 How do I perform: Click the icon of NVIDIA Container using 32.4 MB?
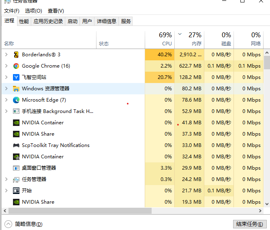click(16, 157)
